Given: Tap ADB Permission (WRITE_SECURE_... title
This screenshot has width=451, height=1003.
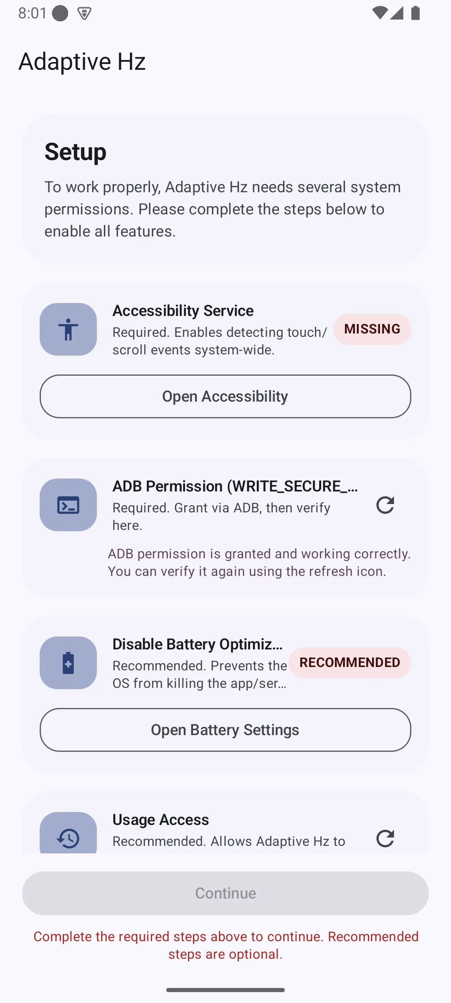Looking at the screenshot, I should pyautogui.click(x=235, y=486).
